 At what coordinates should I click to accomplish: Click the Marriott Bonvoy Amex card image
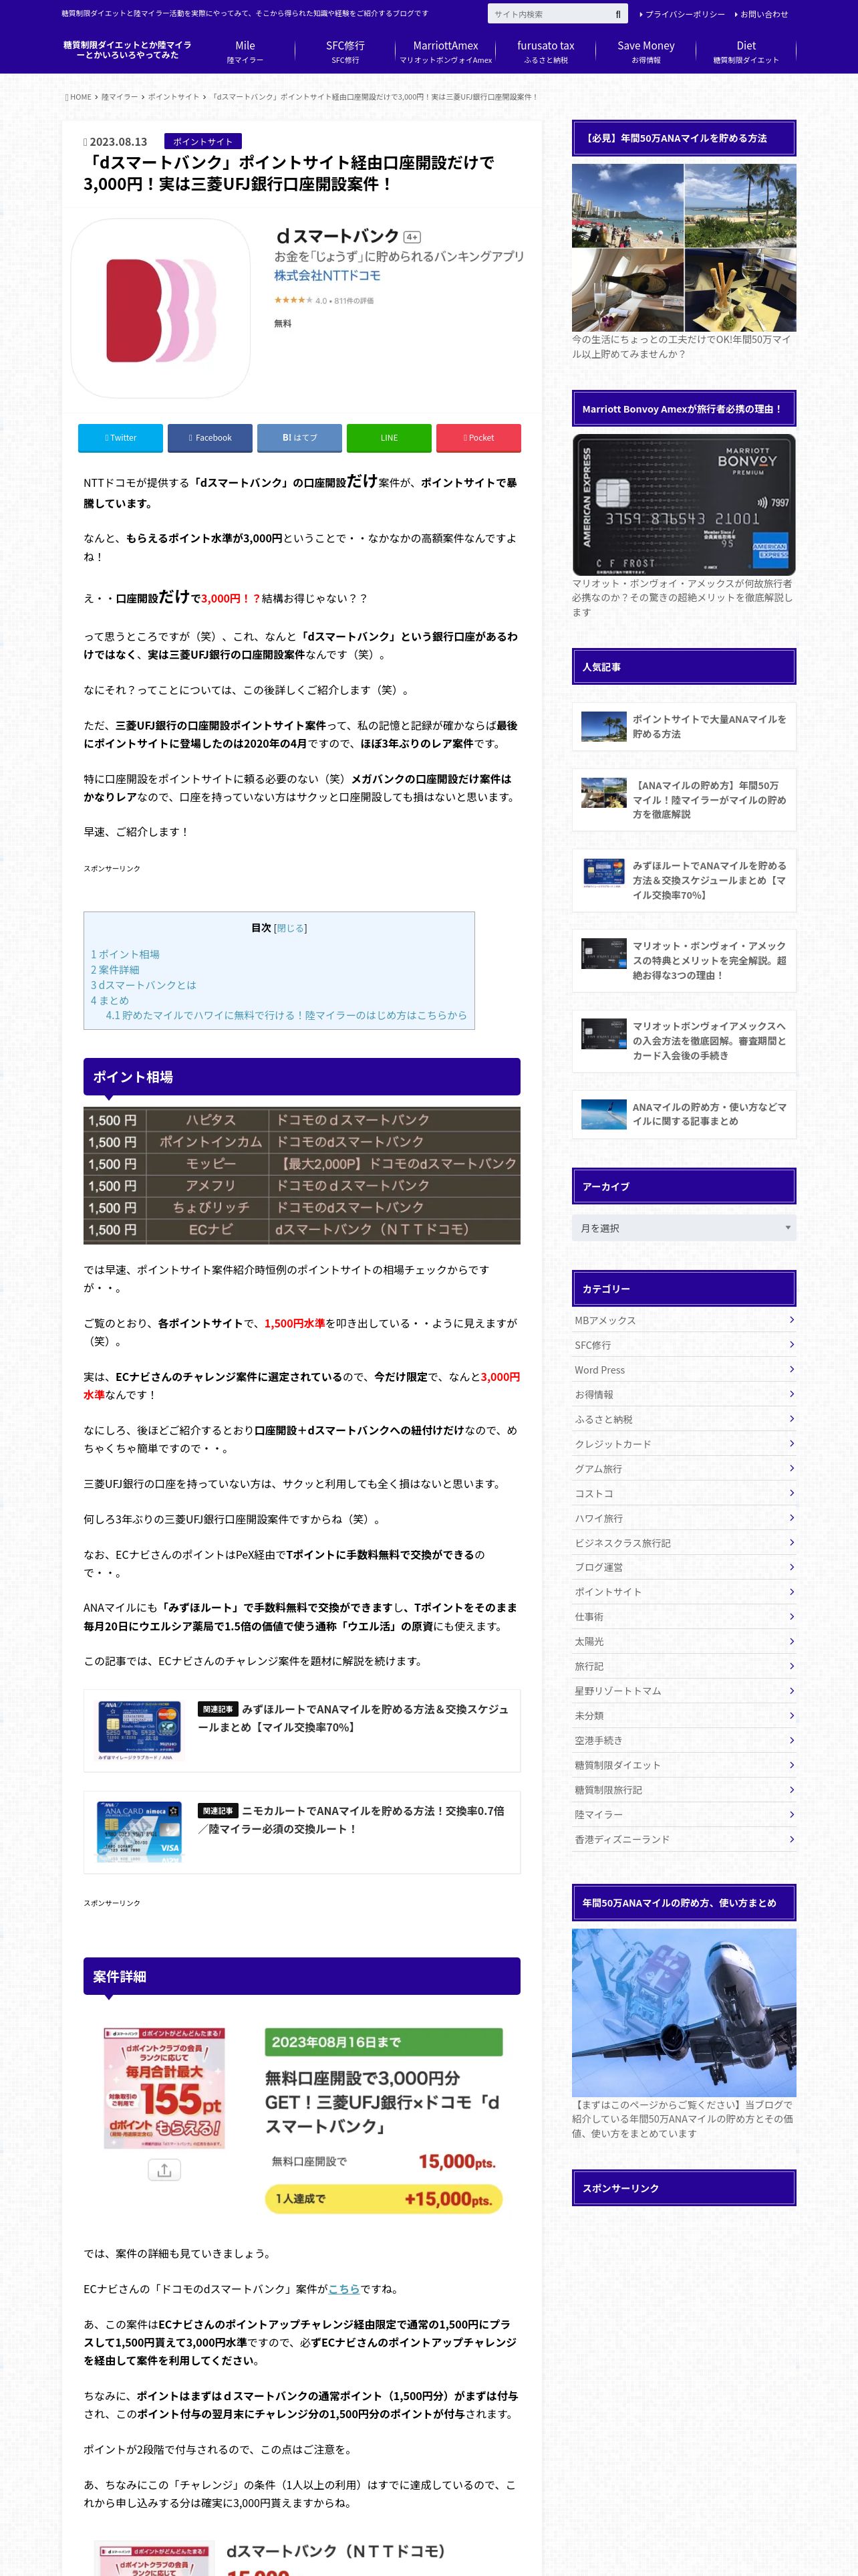coord(684,505)
